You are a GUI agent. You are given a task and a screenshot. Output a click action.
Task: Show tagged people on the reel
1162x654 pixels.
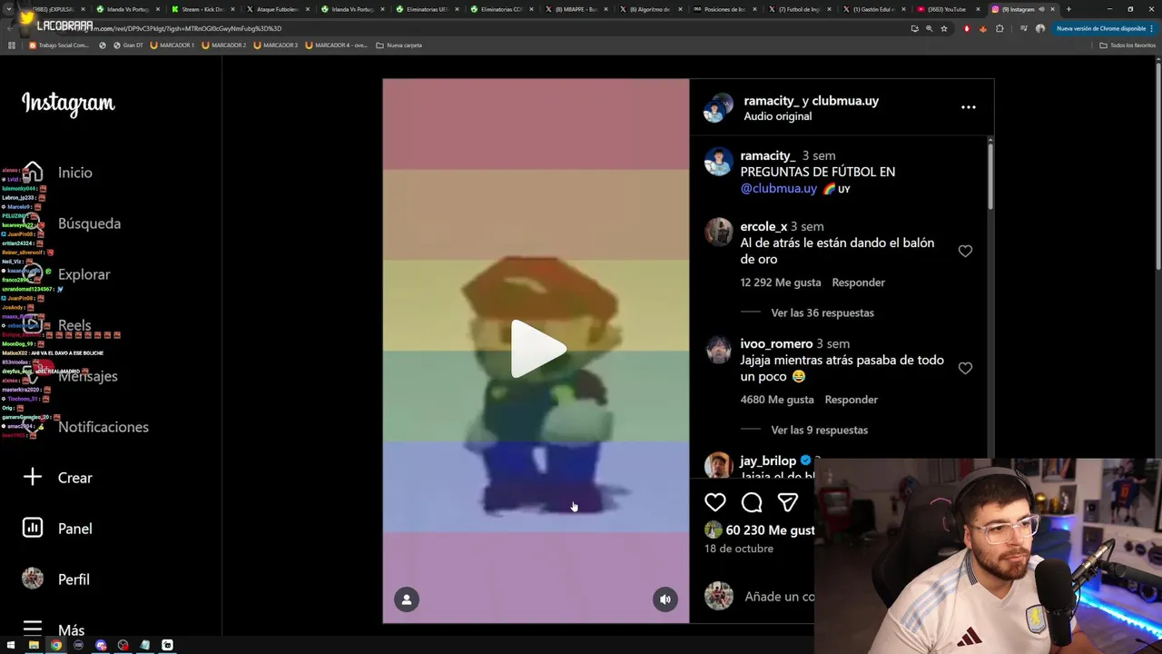click(407, 599)
